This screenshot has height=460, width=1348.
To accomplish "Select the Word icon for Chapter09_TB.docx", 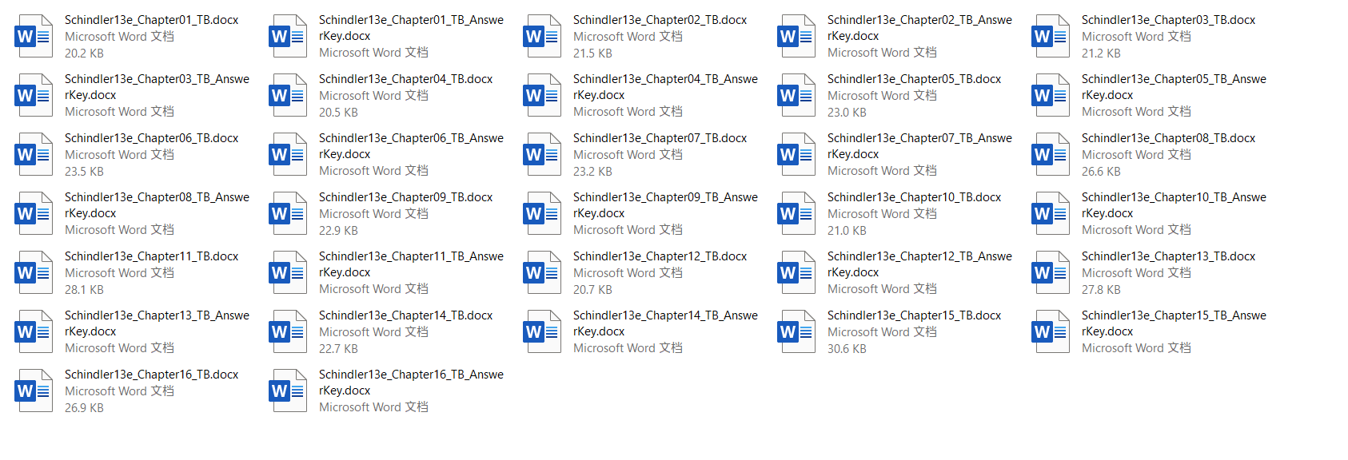I will pos(288,213).
